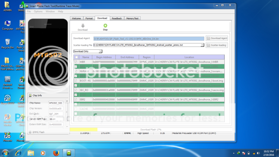Viewport: 279px width, 157px height.
Task: Click the green Stop icon
Action: 105,26
